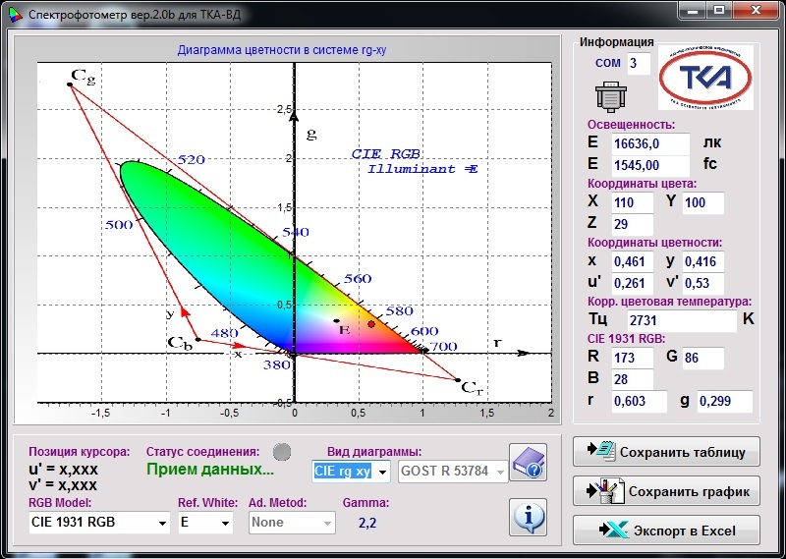Click the gray connection status indicator
The width and height of the screenshot is (786, 559).
282,452
